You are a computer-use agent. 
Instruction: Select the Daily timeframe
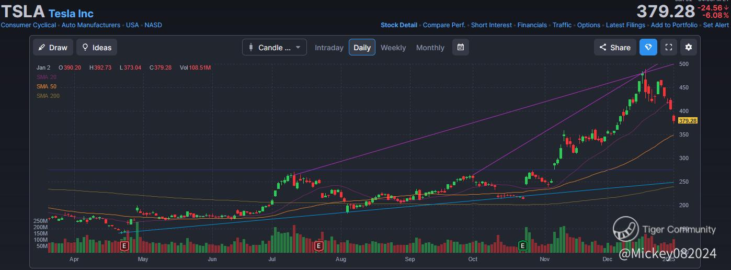coord(362,47)
